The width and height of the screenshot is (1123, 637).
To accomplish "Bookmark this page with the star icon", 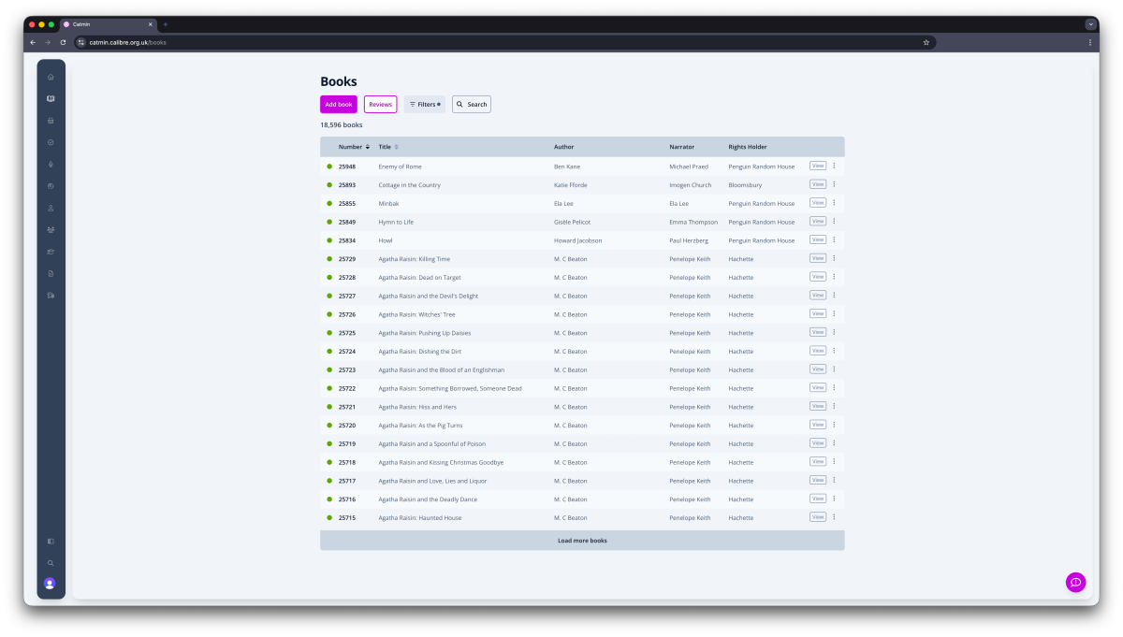I will 926,42.
